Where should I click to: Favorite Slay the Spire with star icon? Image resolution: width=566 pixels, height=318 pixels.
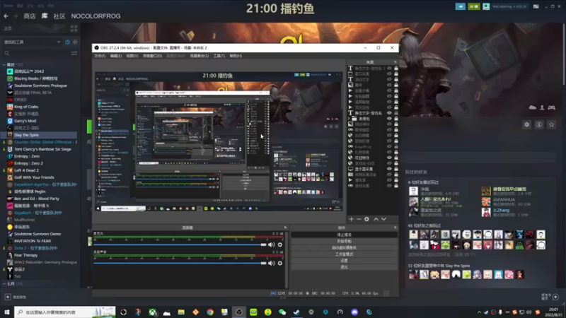[551, 125]
